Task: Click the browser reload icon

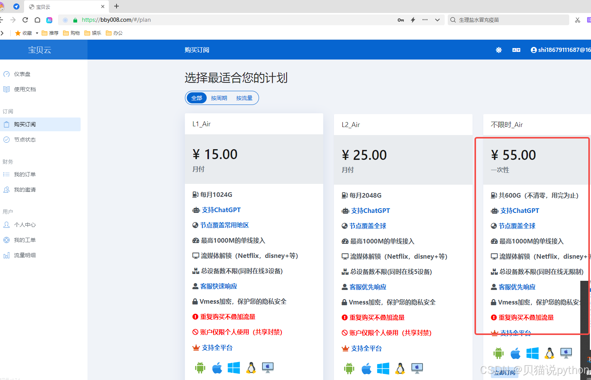Action: [x=25, y=20]
